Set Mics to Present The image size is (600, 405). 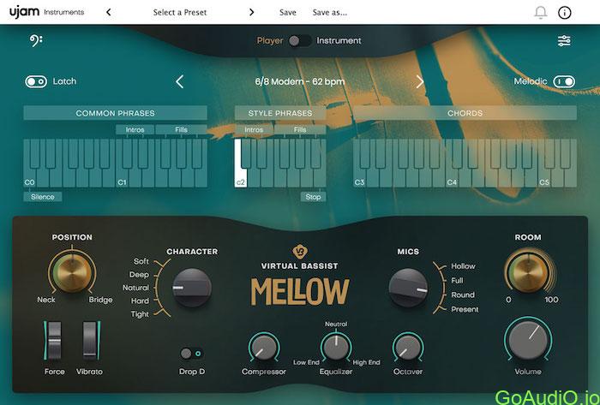click(465, 309)
